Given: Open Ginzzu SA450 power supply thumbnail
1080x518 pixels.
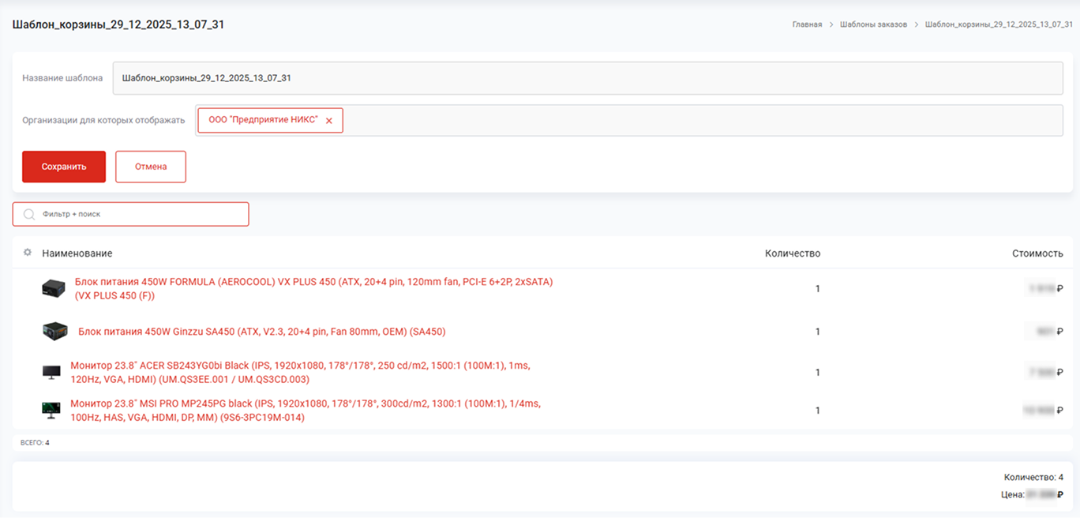Looking at the screenshot, I should click(x=54, y=331).
